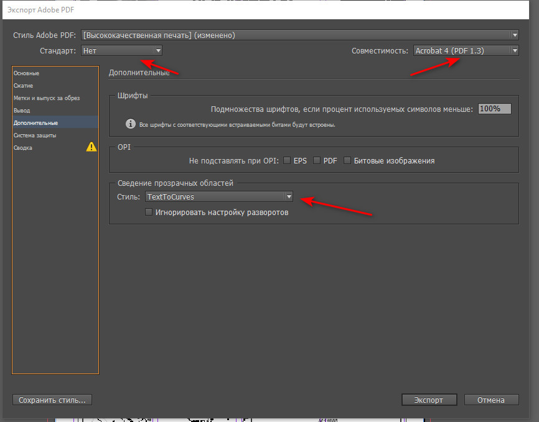
Task: Open the Стиль Adobe PDF preset dropdown
Action: point(300,35)
